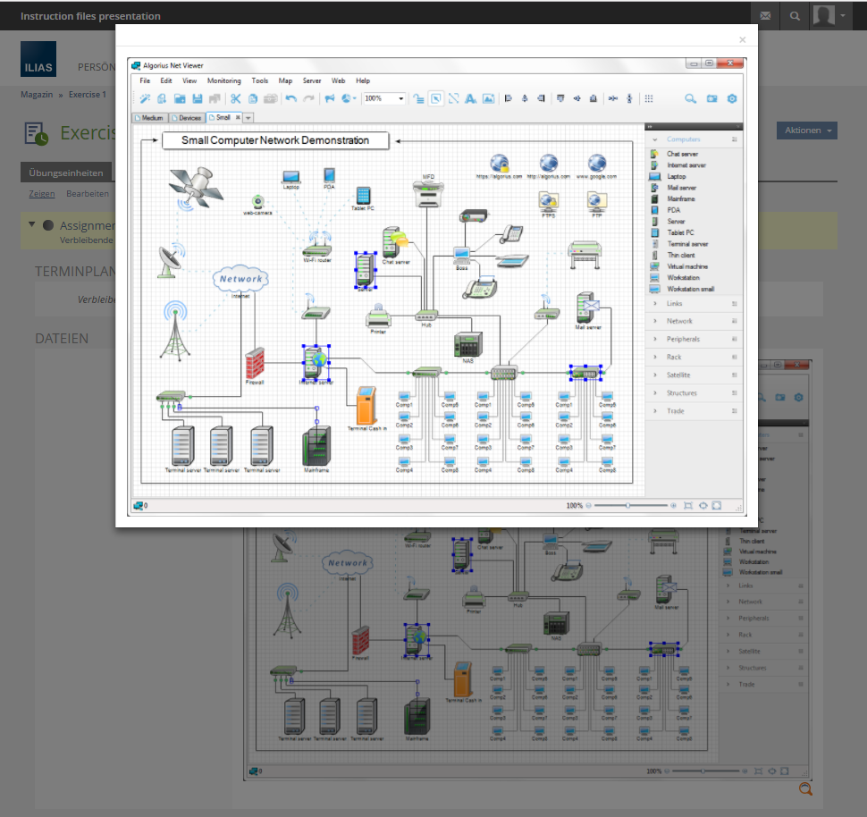Toggle the dotted grid toolbar icon
The width and height of the screenshot is (867, 817).
pyautogui.click(x=649, y=98)
